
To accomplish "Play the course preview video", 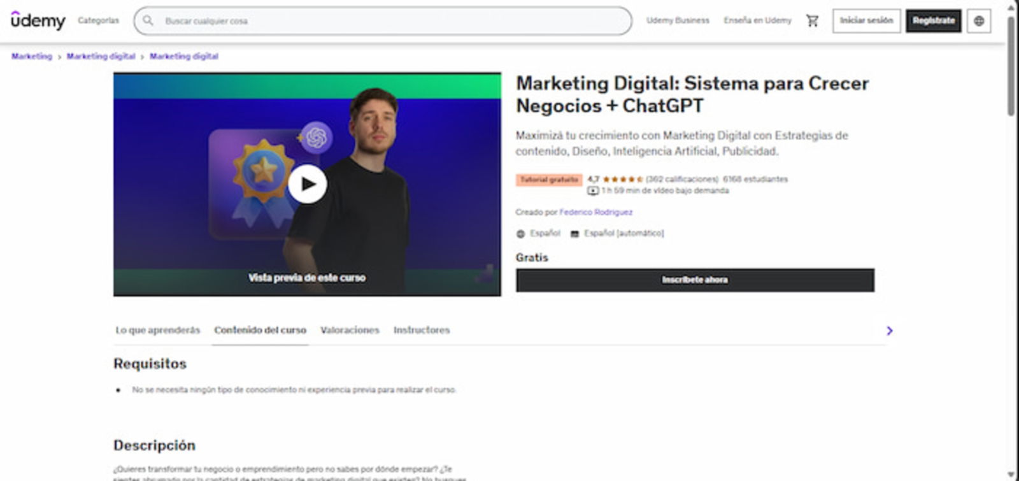I will [307, 184].
